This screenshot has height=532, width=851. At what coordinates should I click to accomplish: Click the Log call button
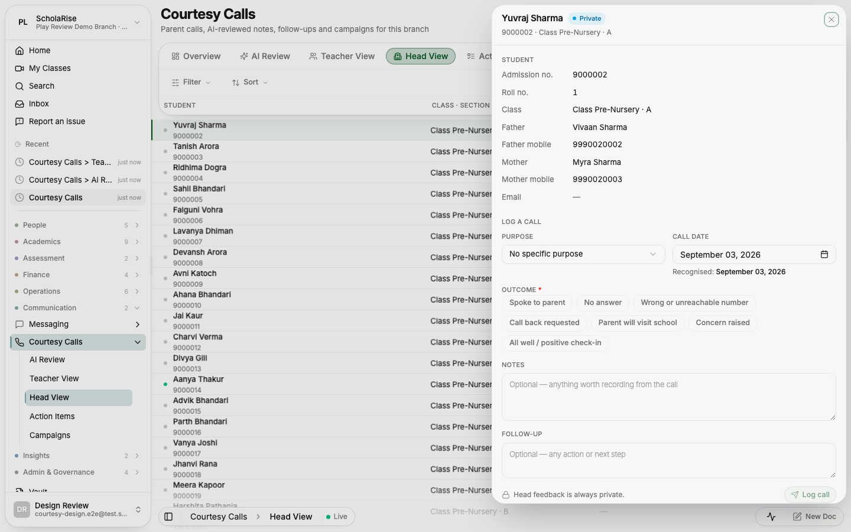tap(810, 495)
